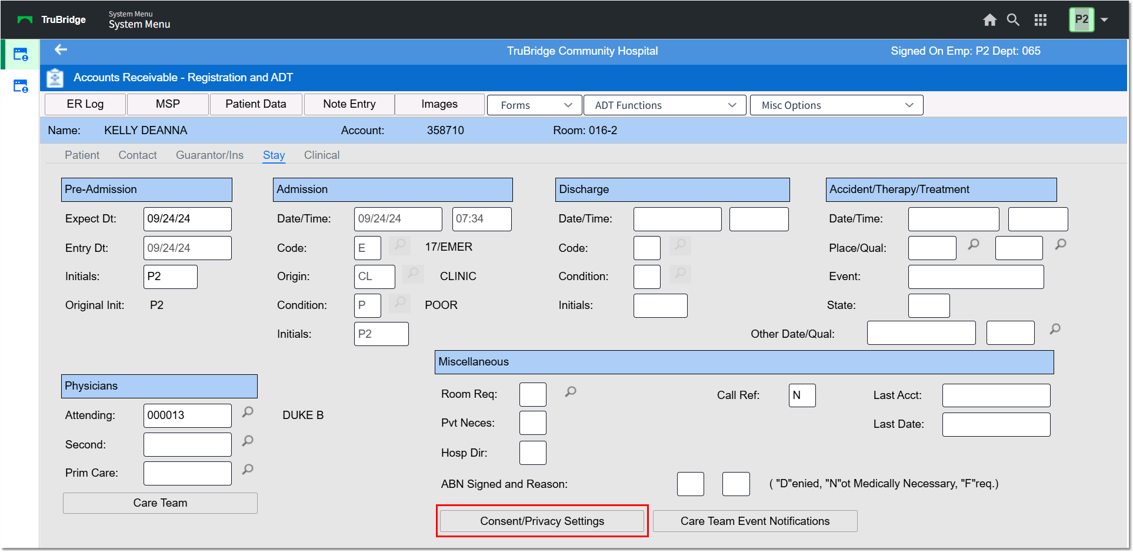Click the back arrow icon
1133x552 pixels.
(61, 50)
